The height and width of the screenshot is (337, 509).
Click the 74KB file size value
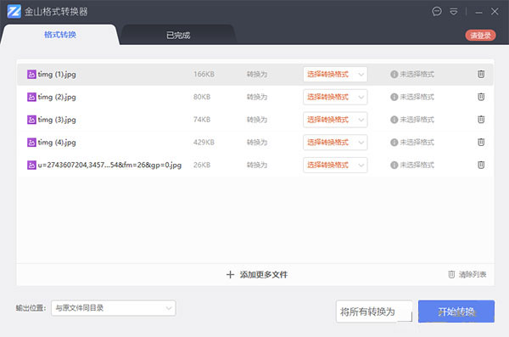[202, 120]
